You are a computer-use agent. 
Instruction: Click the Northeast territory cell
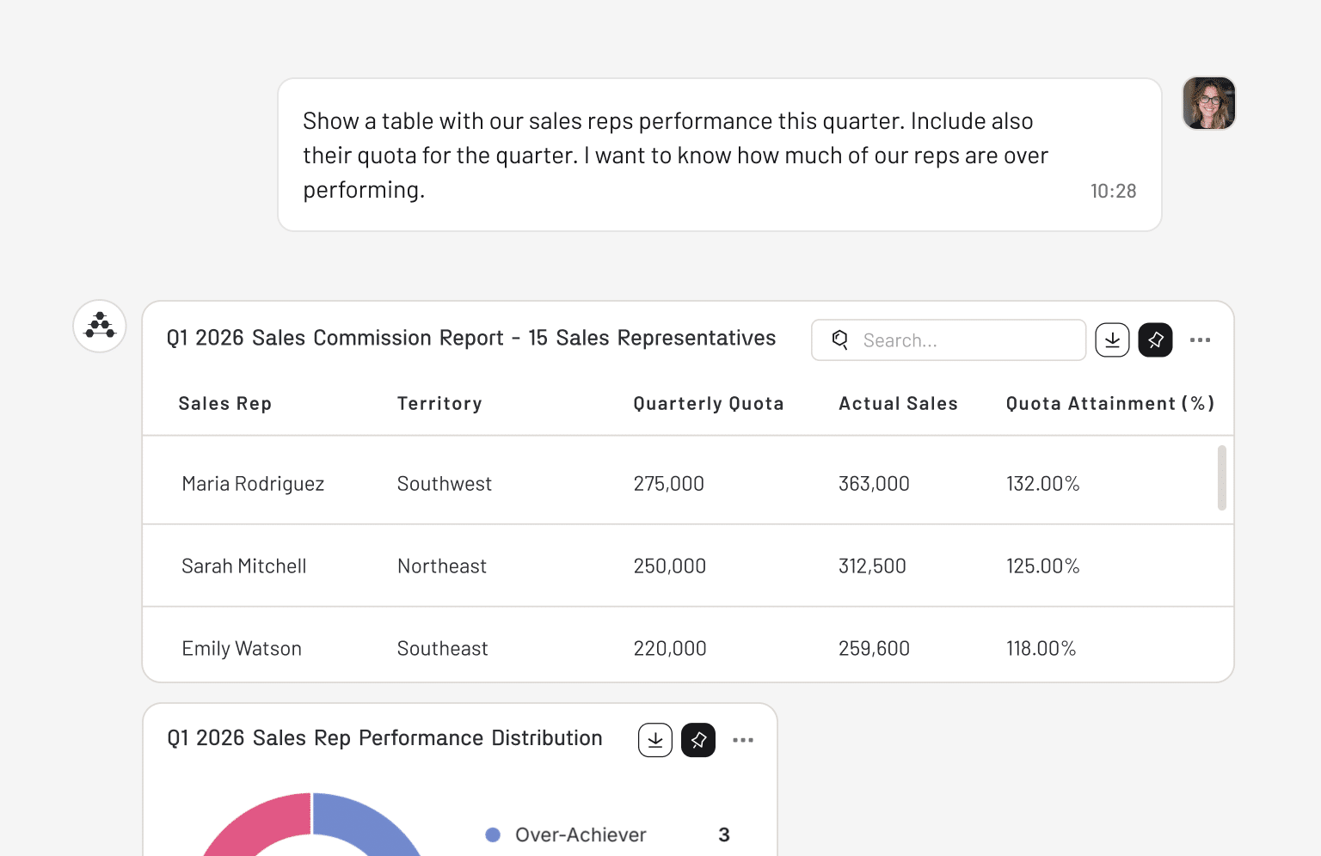pos(442,566)
